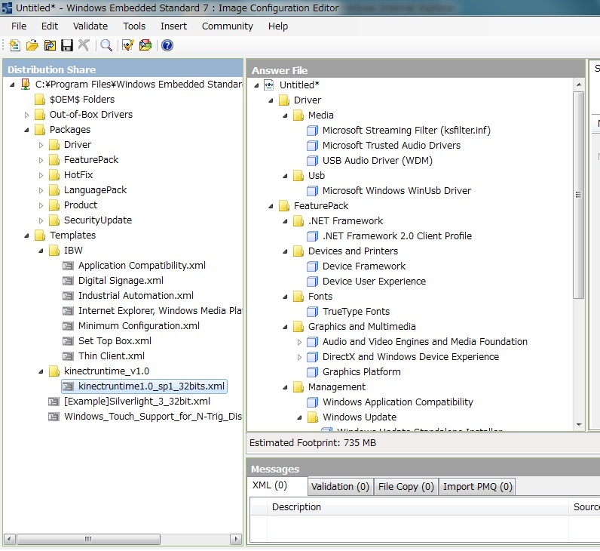The image size is (600, 551).
Task: Click the Microsoft Windows WinUsb Driver icon
Action: (312, 191)
